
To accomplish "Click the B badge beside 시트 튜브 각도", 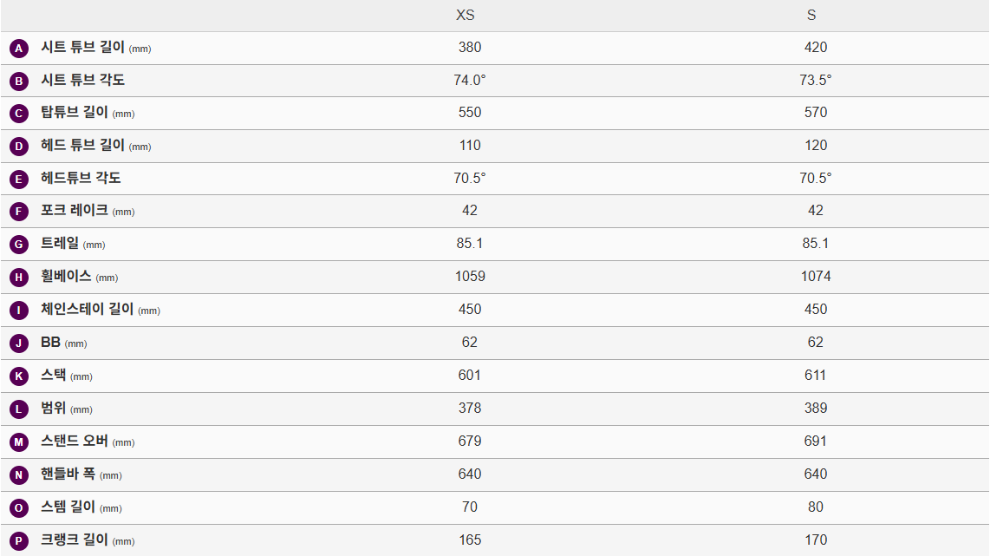I will 19,82.
